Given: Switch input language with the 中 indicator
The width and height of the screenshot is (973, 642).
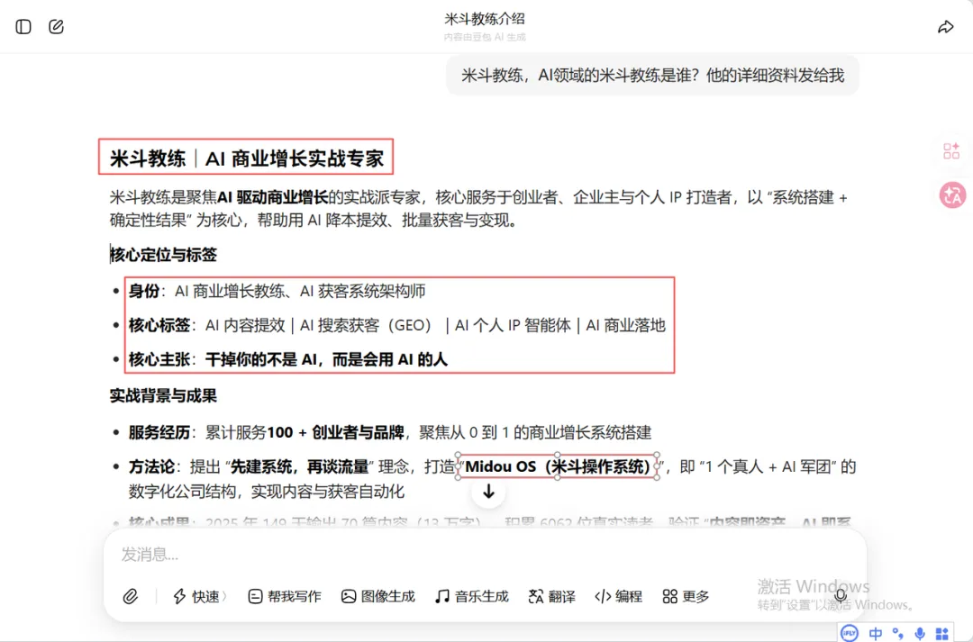Looking at the screenshot, I should point(875,633).
